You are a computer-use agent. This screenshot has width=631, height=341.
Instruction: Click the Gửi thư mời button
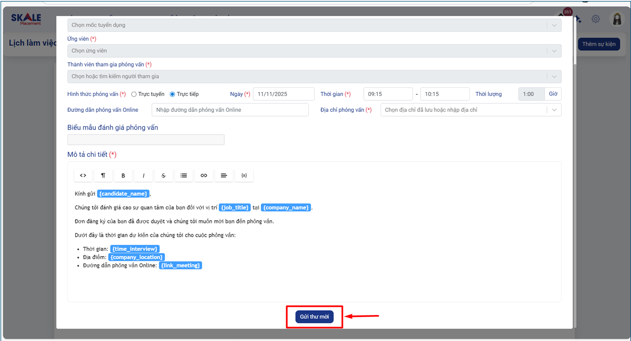click(314, 317)
